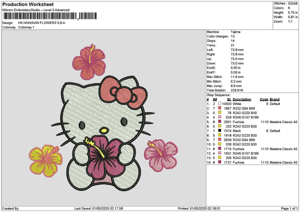
Task: Click the 'Last Saved: 01/05/2025 02.17.58' footer text
Action: tap(98, 208)
